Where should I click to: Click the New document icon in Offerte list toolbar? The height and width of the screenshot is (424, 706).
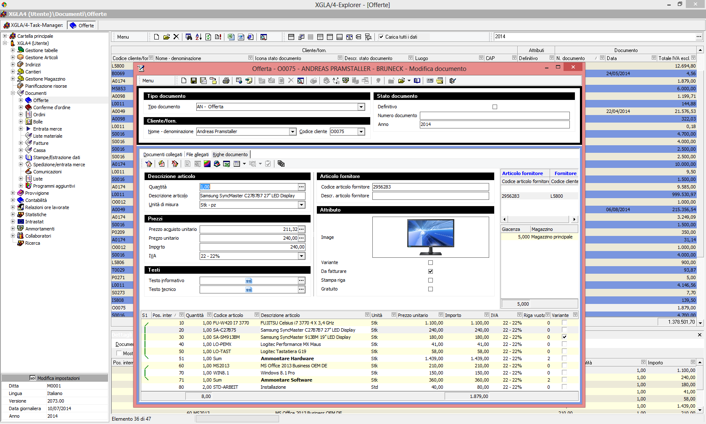tap(156, 37)
